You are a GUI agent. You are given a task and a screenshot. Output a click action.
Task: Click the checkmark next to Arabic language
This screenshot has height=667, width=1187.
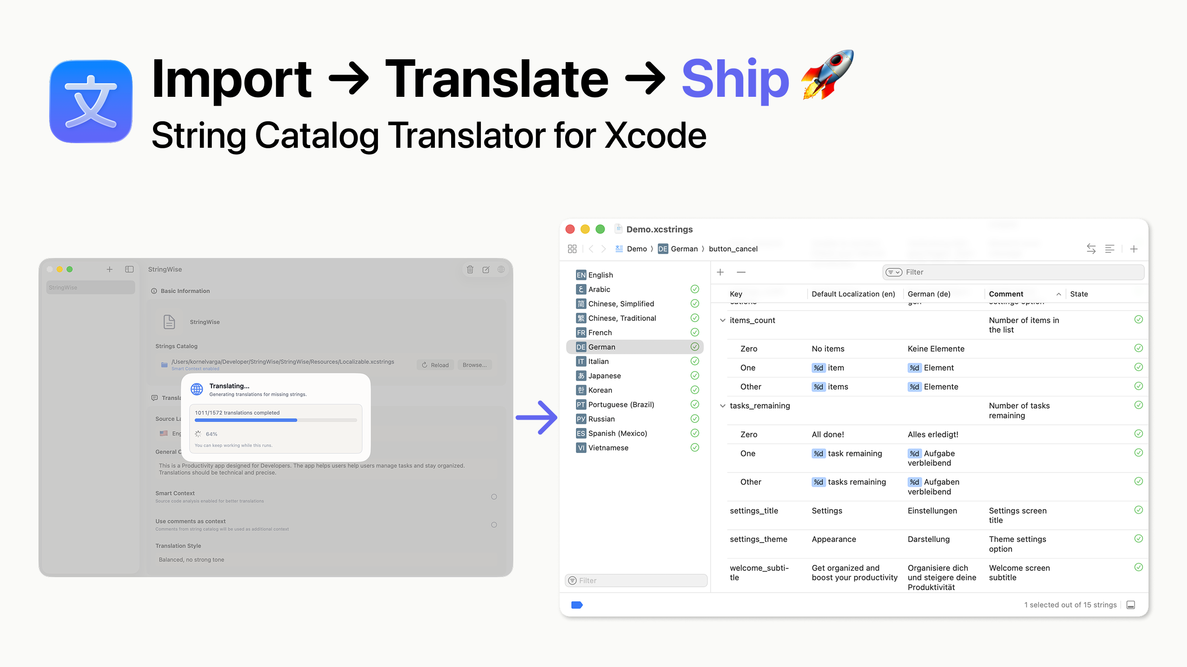695,289
